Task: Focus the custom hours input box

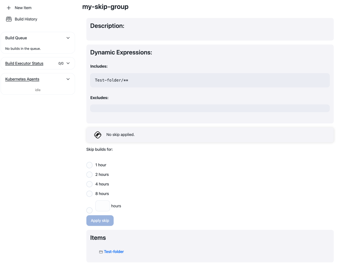Action: click(102, 206)
